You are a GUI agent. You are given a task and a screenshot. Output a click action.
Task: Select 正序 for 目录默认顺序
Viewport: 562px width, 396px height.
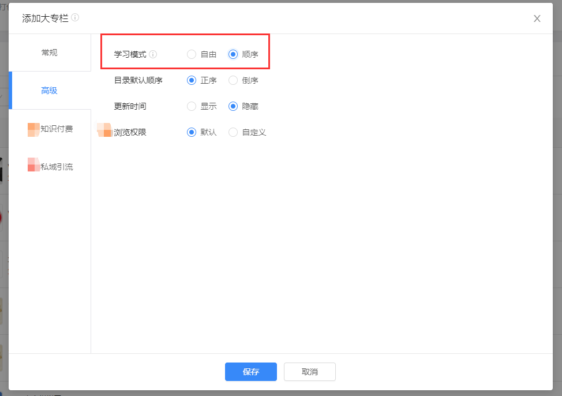(x=192, y=81)
